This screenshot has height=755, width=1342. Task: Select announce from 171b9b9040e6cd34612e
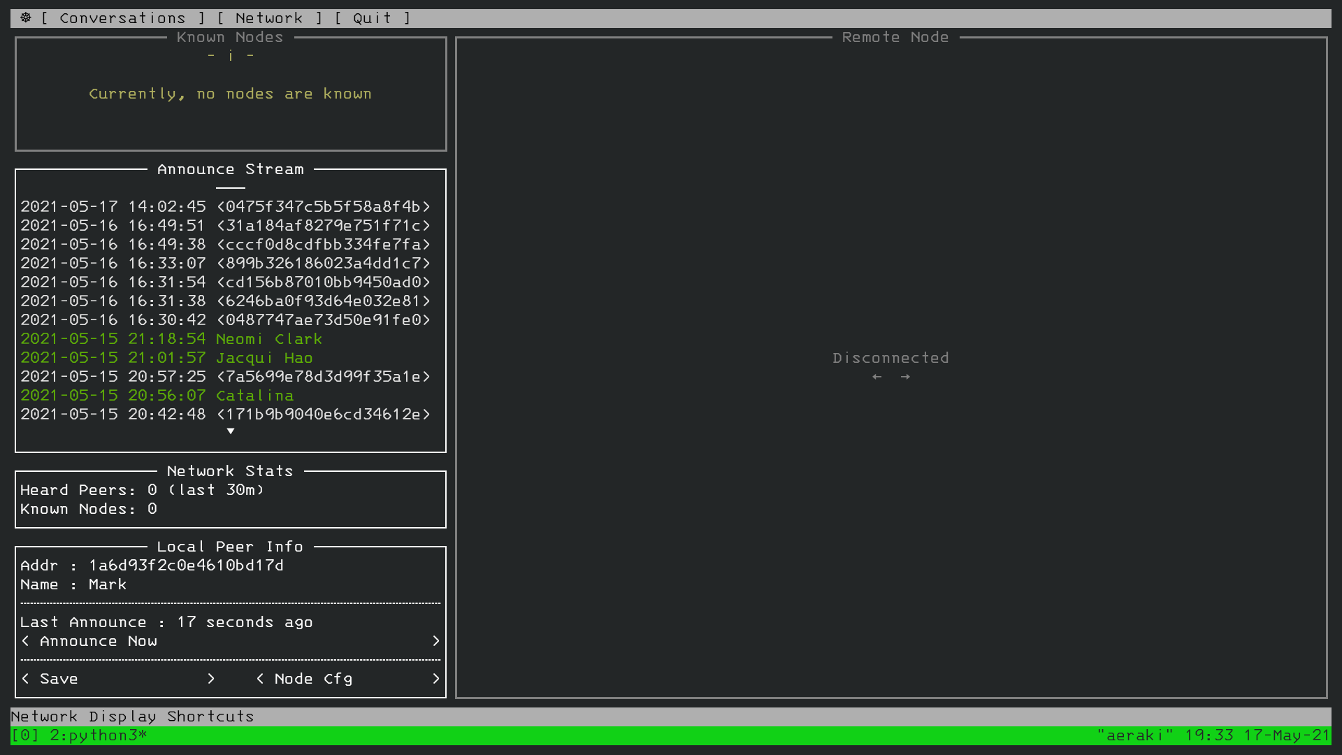[225, 415]
